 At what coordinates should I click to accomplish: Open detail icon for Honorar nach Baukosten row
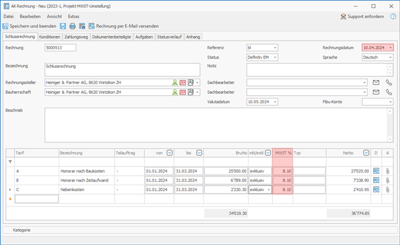[x=376, y=171]
